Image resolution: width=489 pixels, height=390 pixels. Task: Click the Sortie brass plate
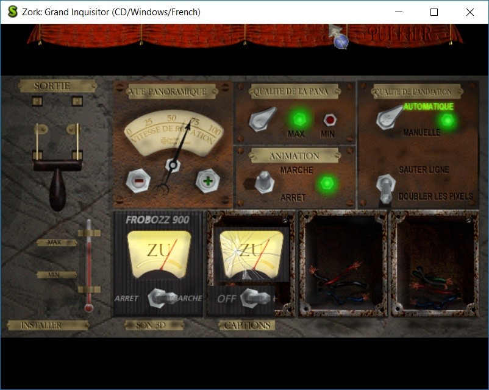point(58,86)
